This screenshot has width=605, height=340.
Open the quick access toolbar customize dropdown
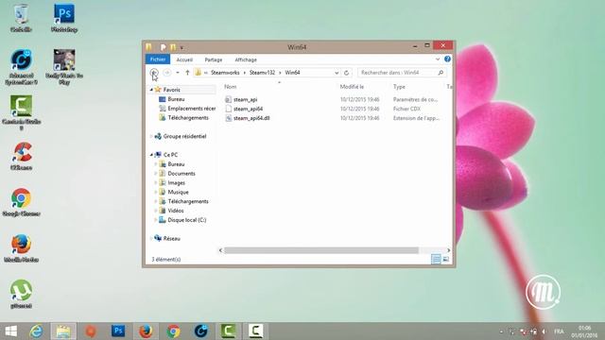(x=181, y=47)
